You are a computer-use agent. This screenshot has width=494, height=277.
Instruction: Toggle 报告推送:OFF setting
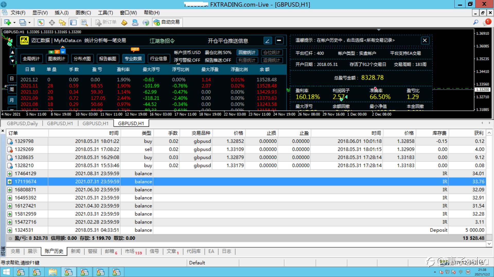pos(218,60)
